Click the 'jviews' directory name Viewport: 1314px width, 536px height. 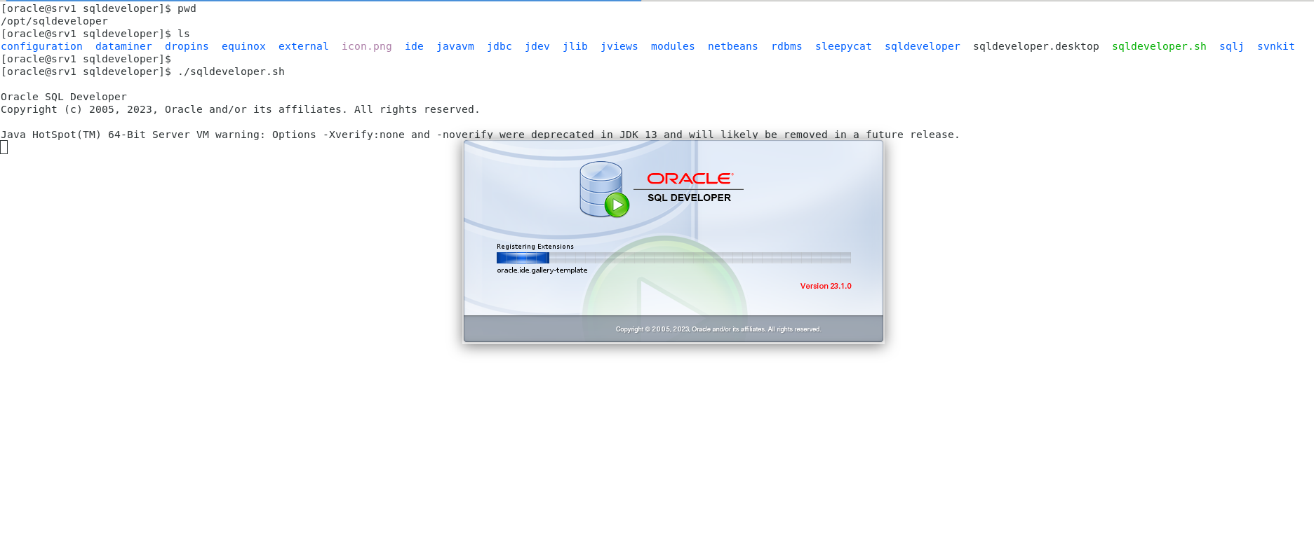click(619, 46)
